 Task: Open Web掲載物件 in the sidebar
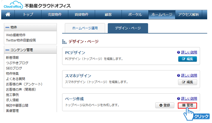16,35
